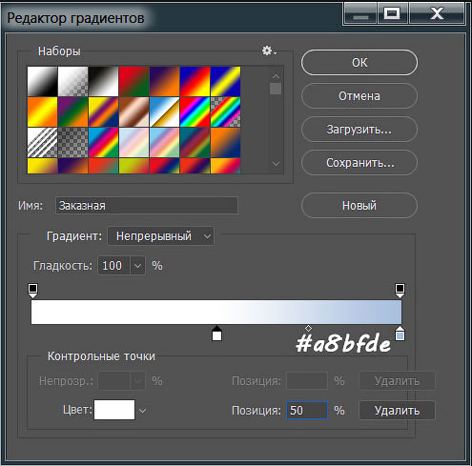This screenshot has width=472, height=466.
Task: Select the transparent rainbow preset
Action: point(225,111)
